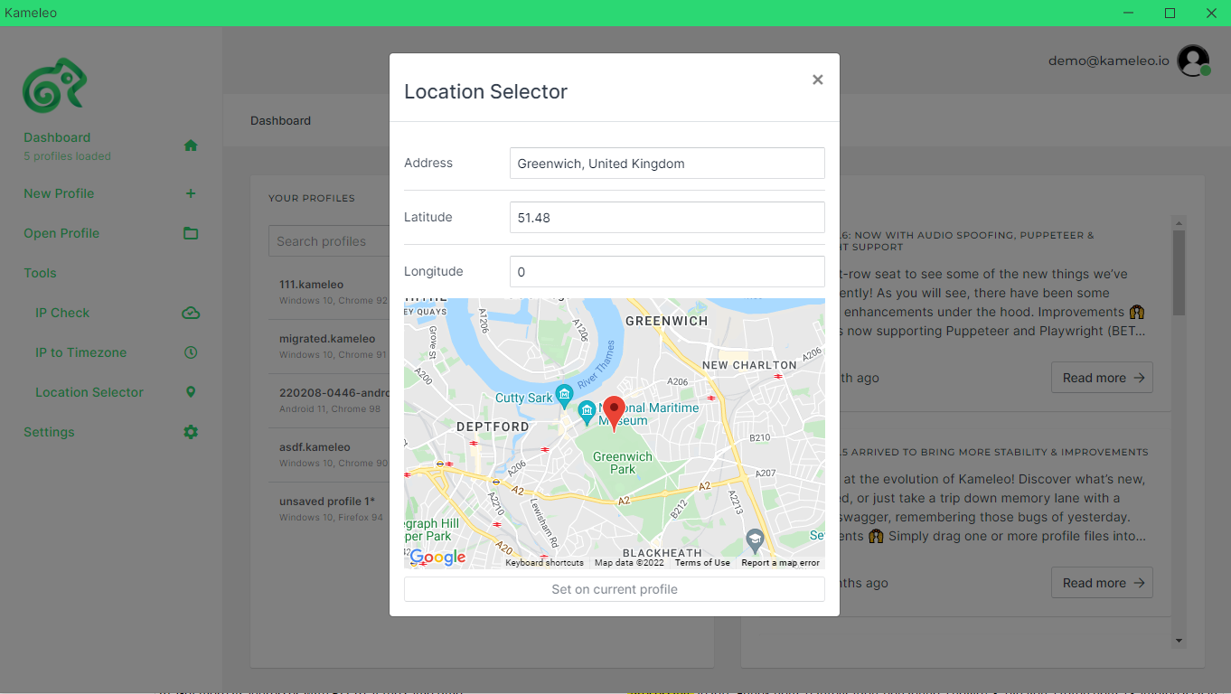Click Set on current profile button
Viewport: 1231px width, 694px height.
pyautogui.click(x=615, y=589)
